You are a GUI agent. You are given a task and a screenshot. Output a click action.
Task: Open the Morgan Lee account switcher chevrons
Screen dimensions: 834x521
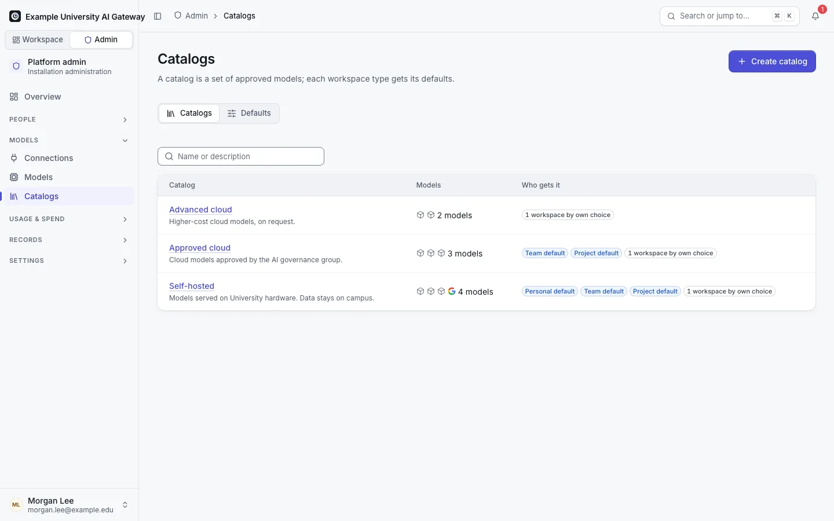coord(125,505)
